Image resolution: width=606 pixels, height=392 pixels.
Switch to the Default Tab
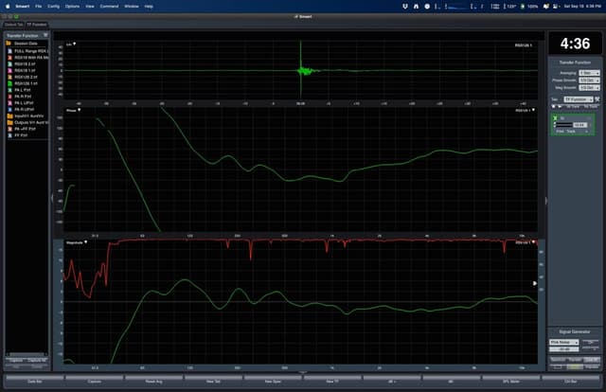(x=13, y=25)
